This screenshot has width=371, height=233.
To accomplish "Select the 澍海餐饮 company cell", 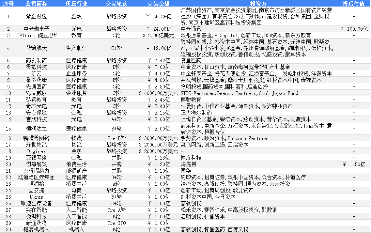I will tap(37, 164).
